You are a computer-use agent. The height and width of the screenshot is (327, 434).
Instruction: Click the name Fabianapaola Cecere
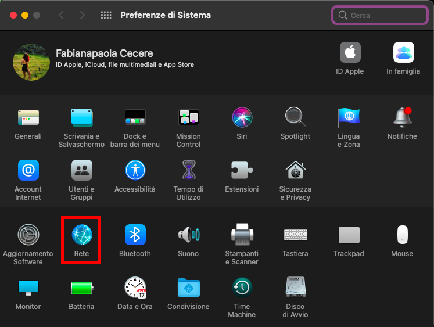click(x=105, y=53)
